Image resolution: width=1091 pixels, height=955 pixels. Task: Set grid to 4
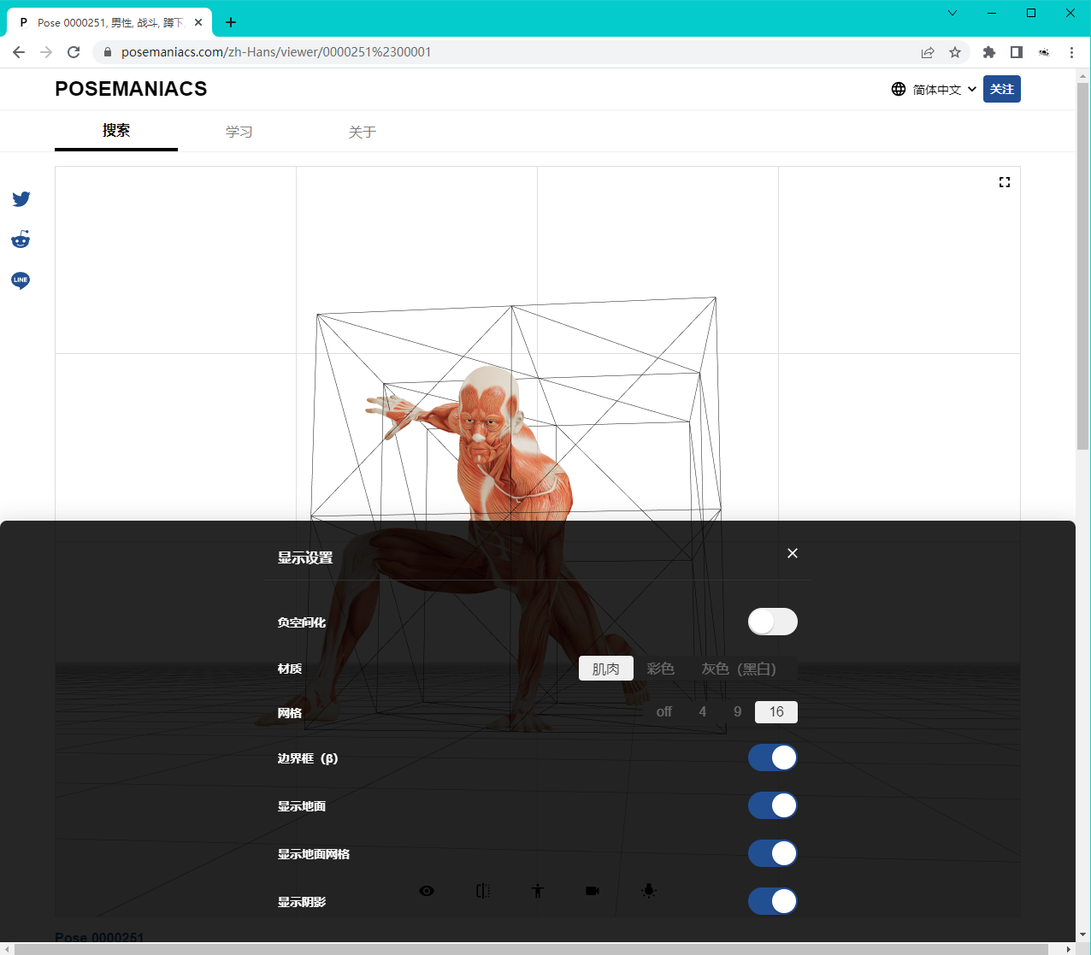[x=703, y=712]
